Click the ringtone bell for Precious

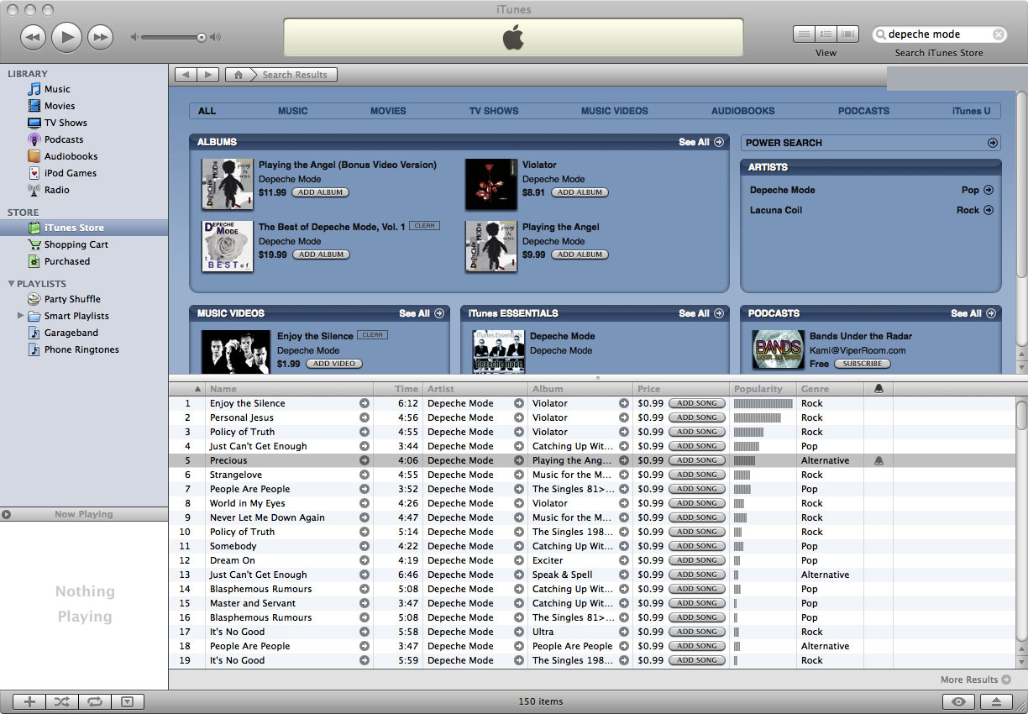[x=879, y=460]
